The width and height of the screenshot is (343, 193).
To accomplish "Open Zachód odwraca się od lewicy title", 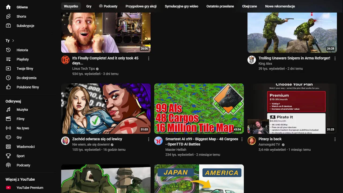I will pos(97,139).
